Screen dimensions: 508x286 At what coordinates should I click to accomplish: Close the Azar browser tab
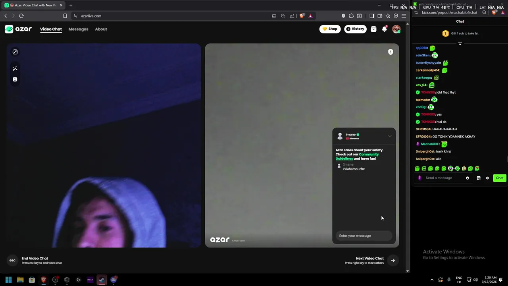tap(61, 5)
